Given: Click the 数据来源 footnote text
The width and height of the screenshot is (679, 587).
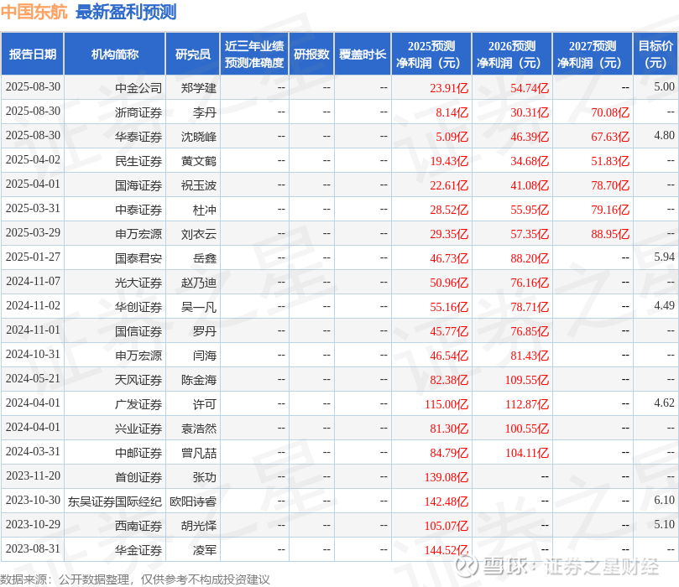Looking at the screenshot, I should (x=134, y=579).
